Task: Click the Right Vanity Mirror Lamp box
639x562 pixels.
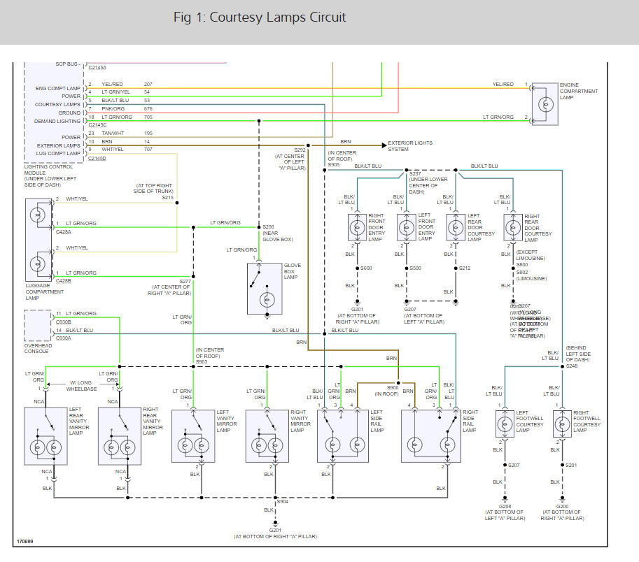Action: click(x=267, y=436)
